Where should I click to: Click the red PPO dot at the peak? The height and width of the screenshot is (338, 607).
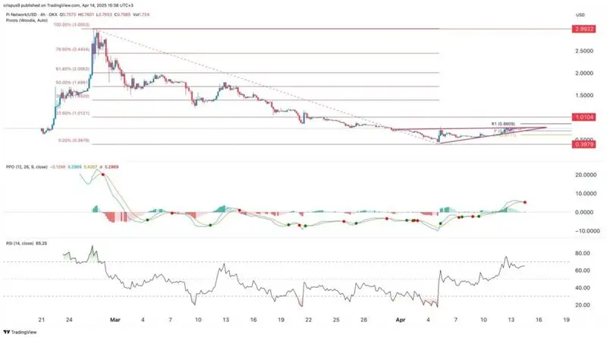pyautogui.click(x=103, y=175)
